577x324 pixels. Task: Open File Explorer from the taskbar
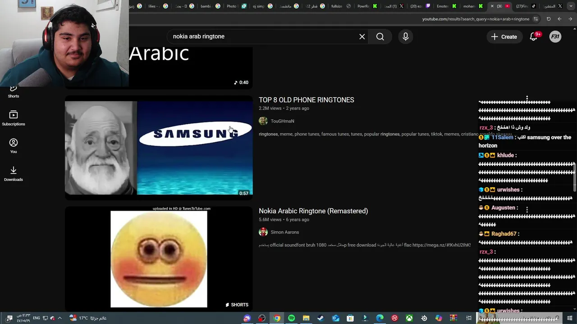(306, 318)
